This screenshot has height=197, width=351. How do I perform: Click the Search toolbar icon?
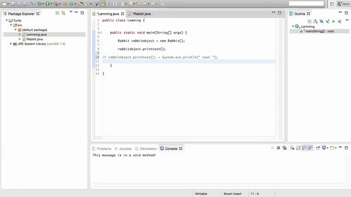coord(87,4)
